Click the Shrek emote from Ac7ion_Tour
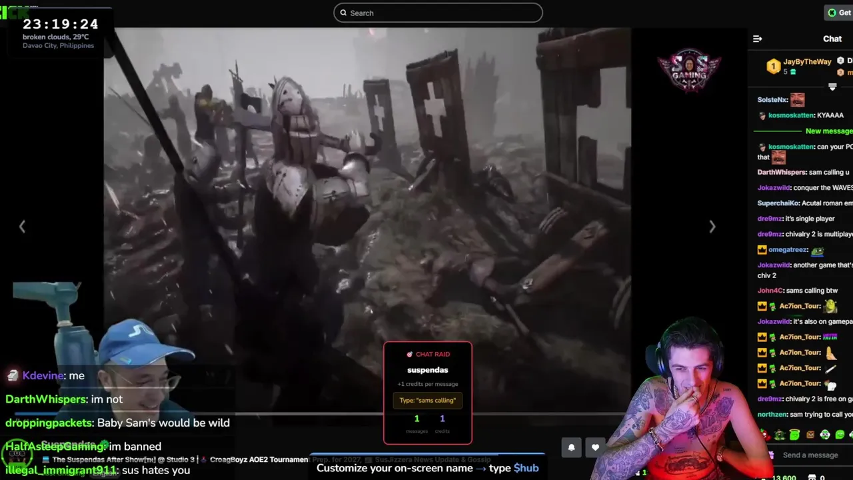 coord(830,306)
